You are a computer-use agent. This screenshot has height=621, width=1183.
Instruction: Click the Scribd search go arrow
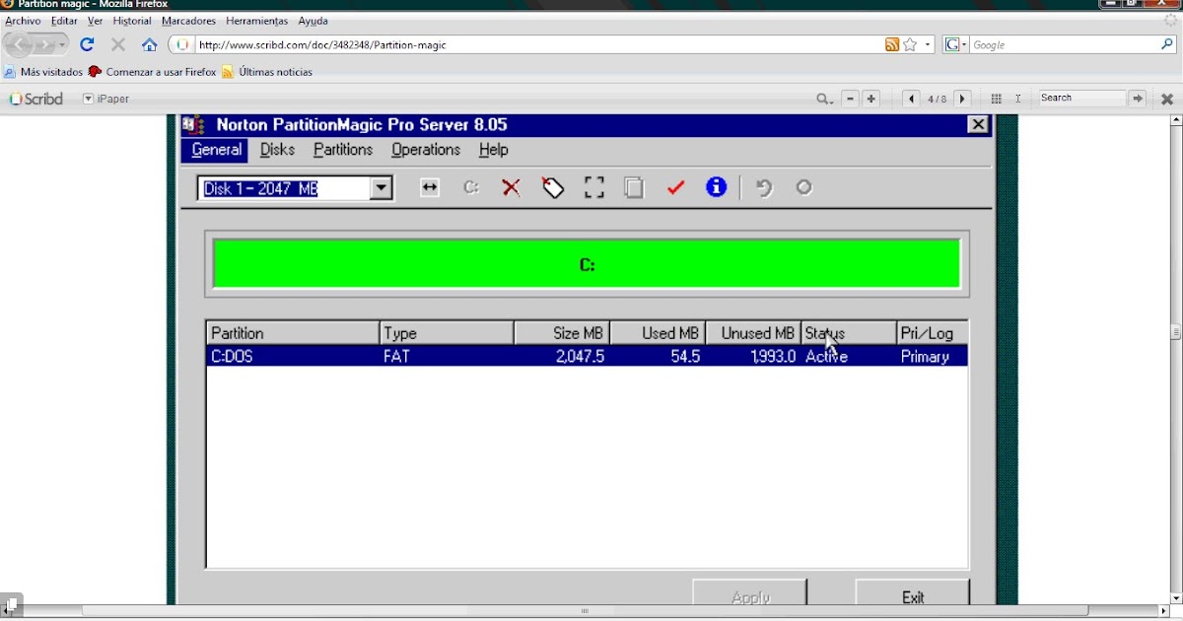(x=1138, y=99)
